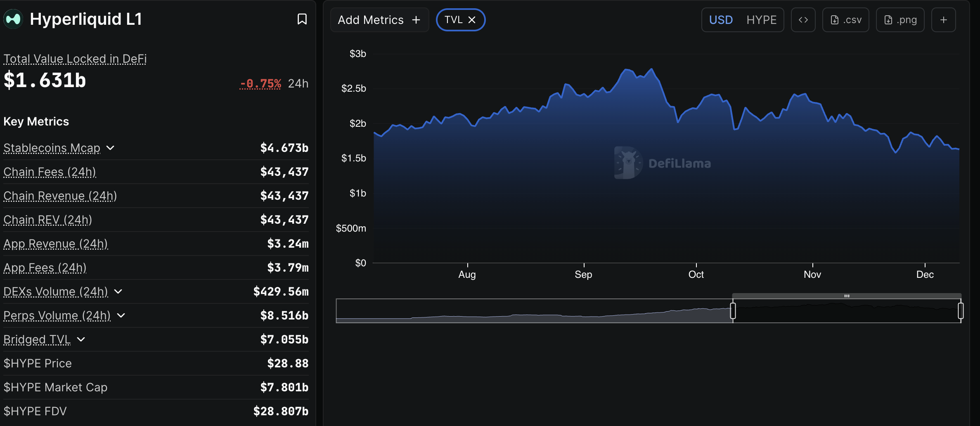This screenshot has height=426, width=980.
Task: Bookmark Hyperliquid L1 protocol
Action: pos(302,19)
